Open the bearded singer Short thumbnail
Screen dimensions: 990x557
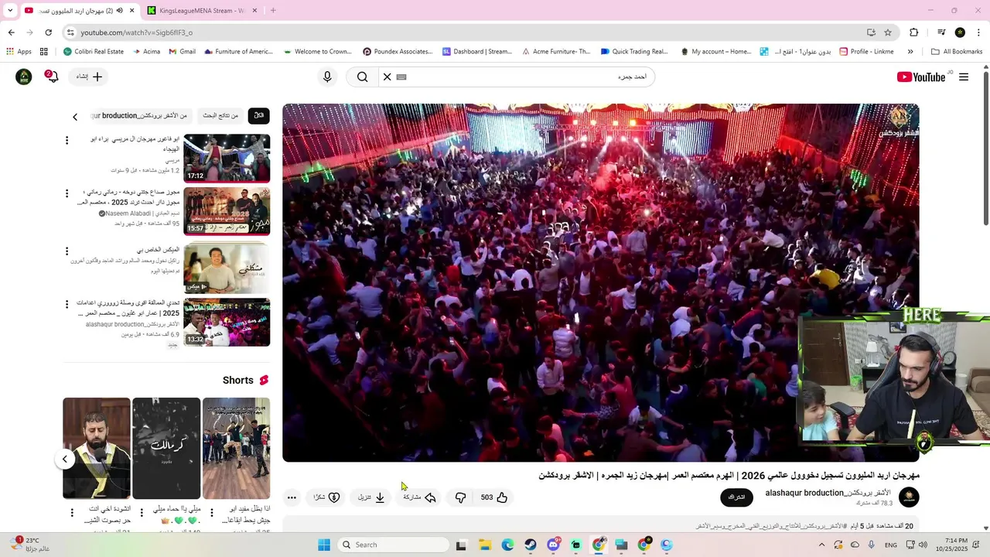(x=97, y=449)
